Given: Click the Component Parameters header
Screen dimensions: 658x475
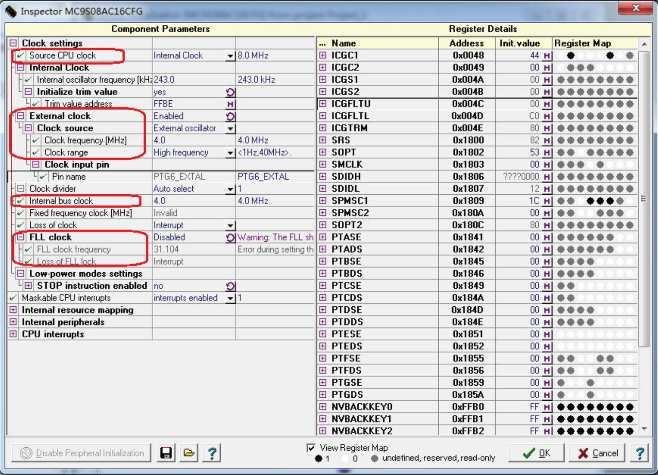Looking at the screenshot, I should 160,29.
